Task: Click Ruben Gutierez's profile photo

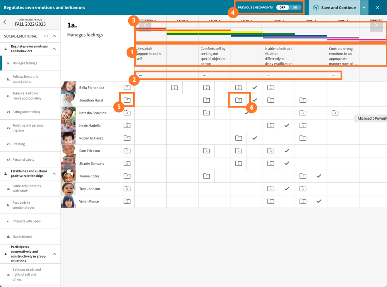Action: [x=68, y=138]
